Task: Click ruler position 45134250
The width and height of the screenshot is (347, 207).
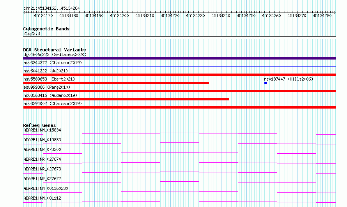Action: (246, 16)
